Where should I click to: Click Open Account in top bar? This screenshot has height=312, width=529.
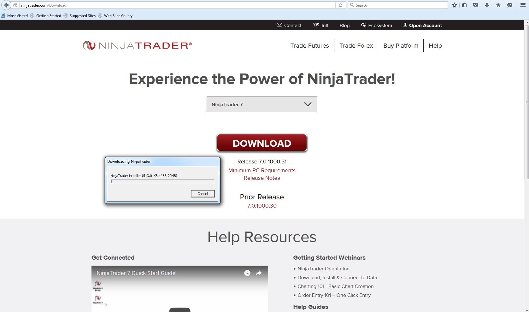[423, 25]
